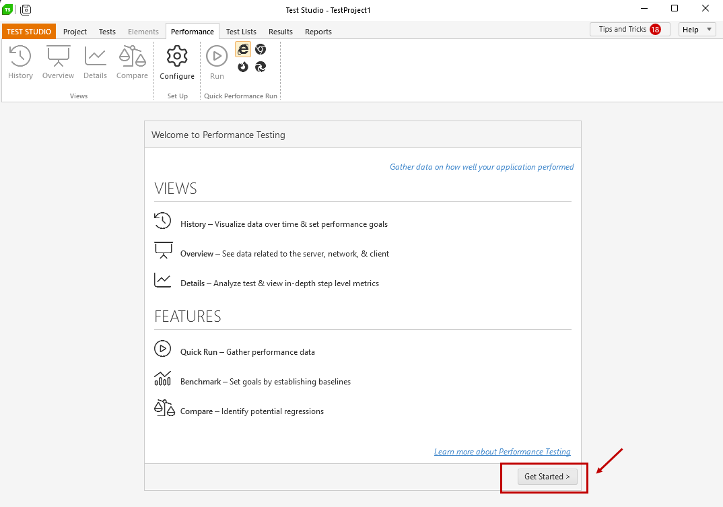The width and height of the screenshot is (723, 507).
Task: Click the Quick Performance Run group label
Action: [x=241, y=96]
